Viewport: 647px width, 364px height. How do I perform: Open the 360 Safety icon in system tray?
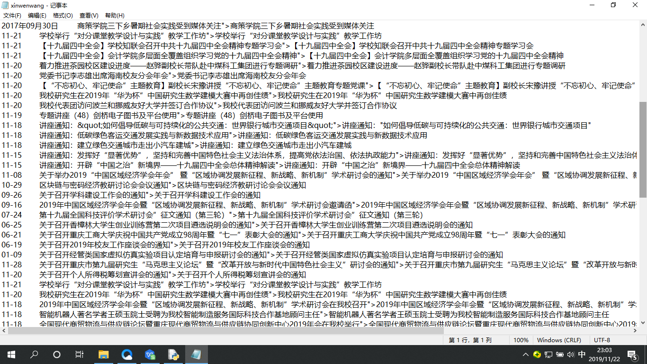pos(537,354)
